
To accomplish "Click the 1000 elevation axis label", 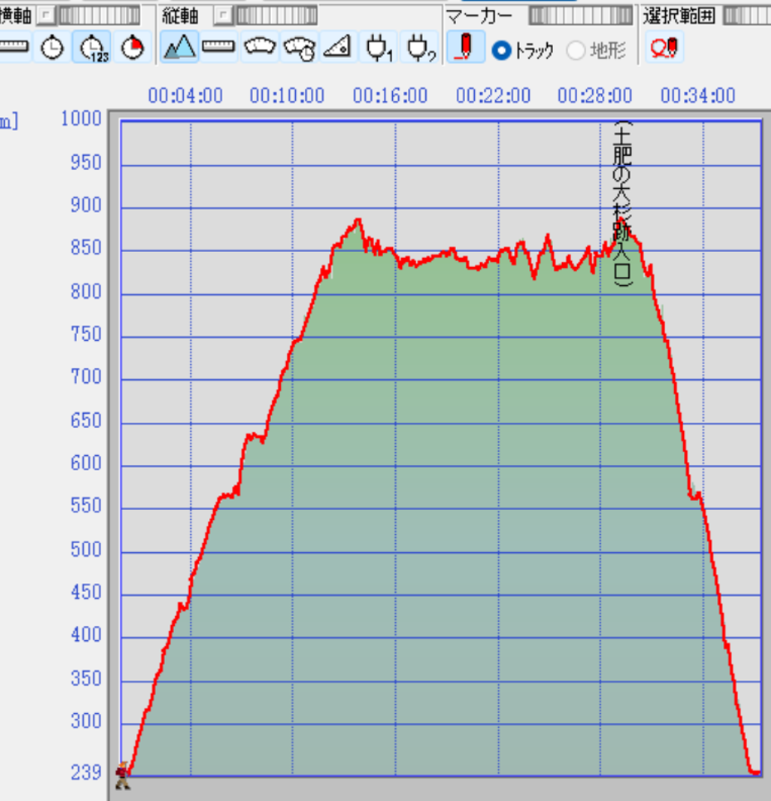I will [x=81, y=119].
